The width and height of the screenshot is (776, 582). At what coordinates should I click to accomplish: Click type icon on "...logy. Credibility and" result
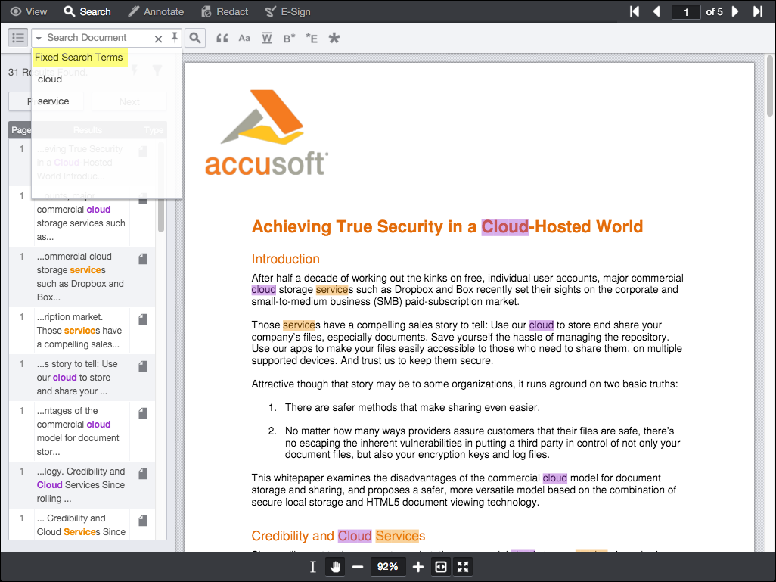pos(143,474)
